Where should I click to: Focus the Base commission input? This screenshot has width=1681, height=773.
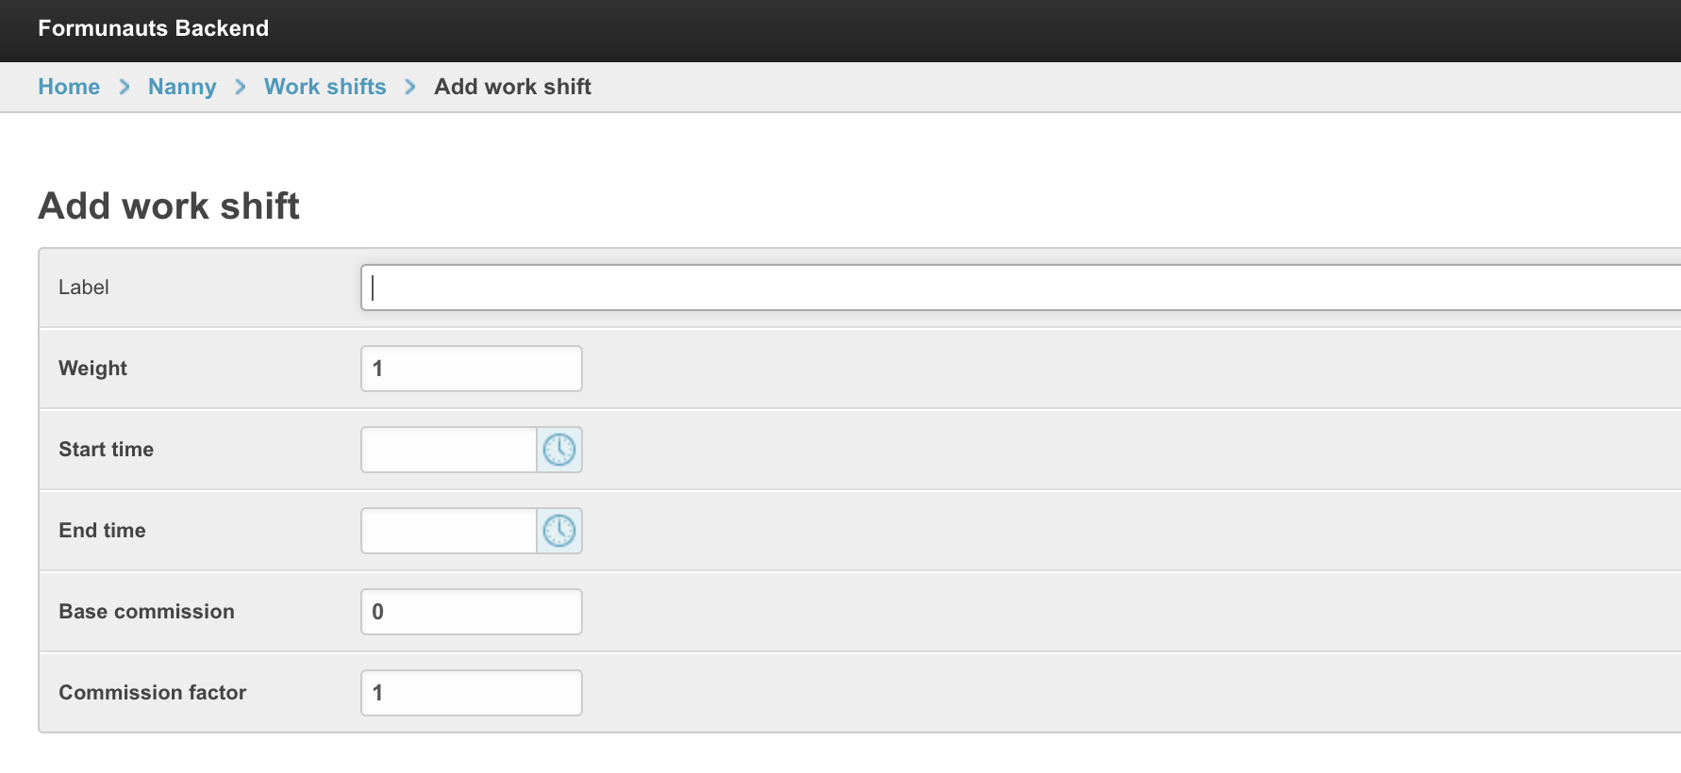472,612
